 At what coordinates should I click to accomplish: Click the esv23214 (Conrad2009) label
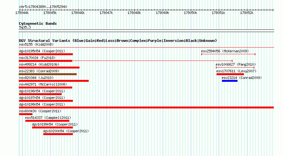click(242, 78)
